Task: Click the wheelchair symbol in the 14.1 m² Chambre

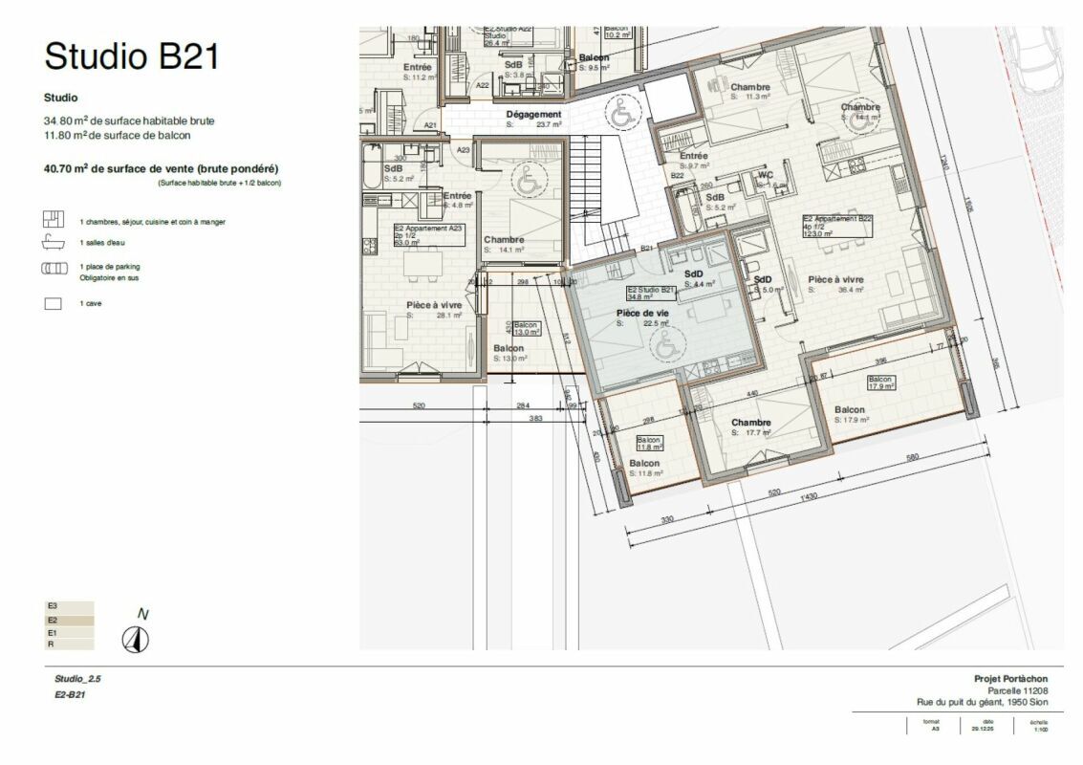Action: click(526, 180)
